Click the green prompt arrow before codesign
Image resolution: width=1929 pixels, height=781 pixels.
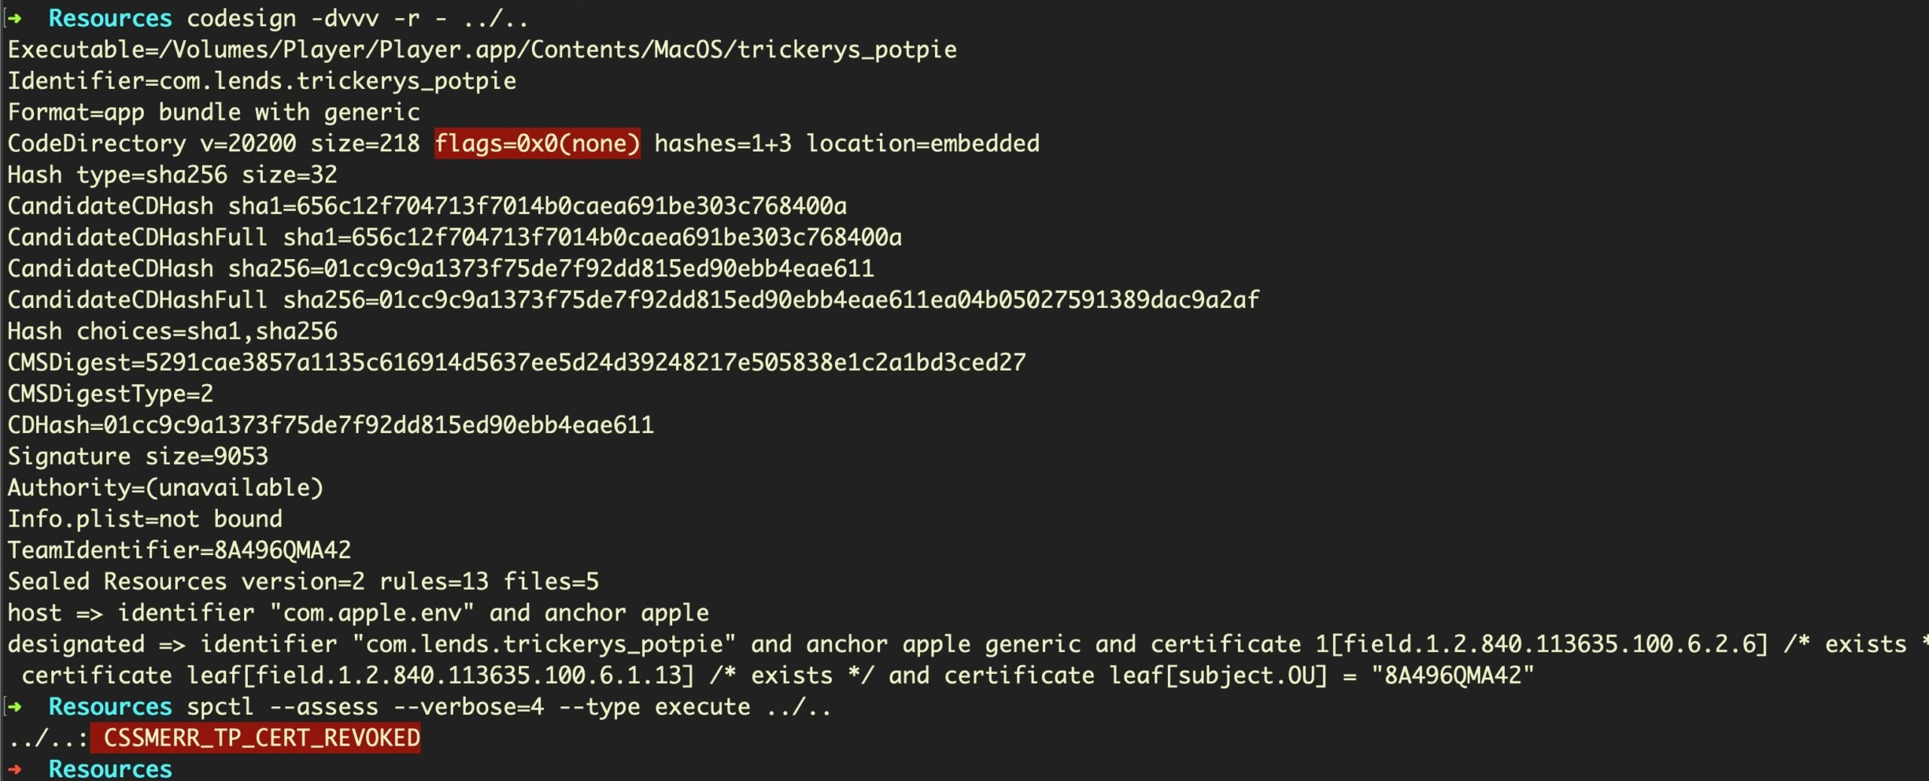tap(15, 18)
